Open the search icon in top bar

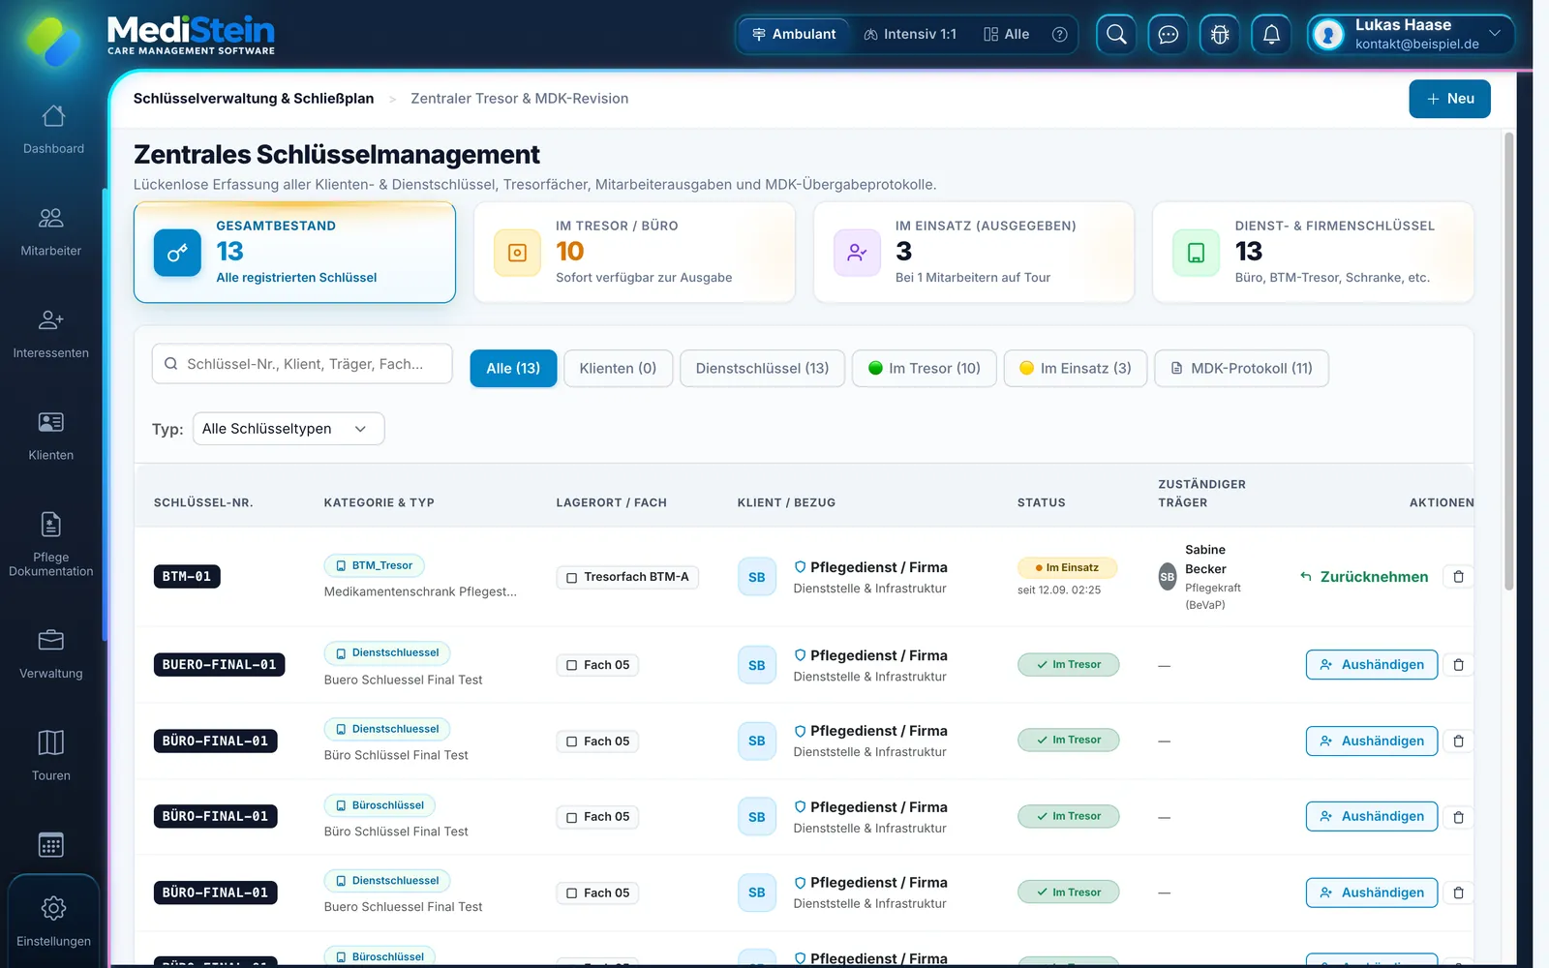coord(1116,35)
